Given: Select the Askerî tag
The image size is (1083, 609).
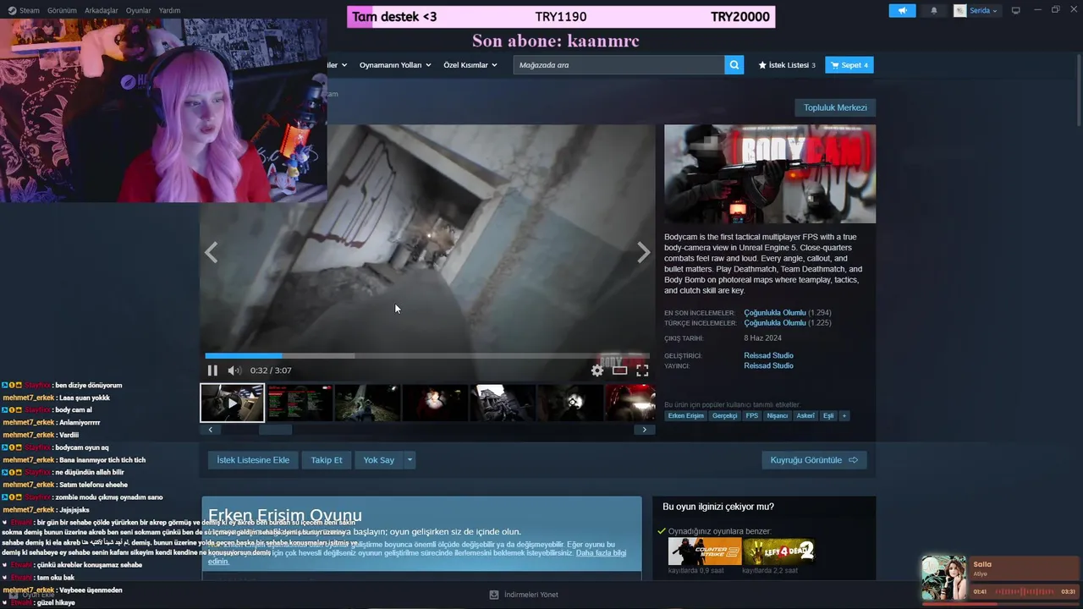Looking at the screenshot, I should coord(805,415).
